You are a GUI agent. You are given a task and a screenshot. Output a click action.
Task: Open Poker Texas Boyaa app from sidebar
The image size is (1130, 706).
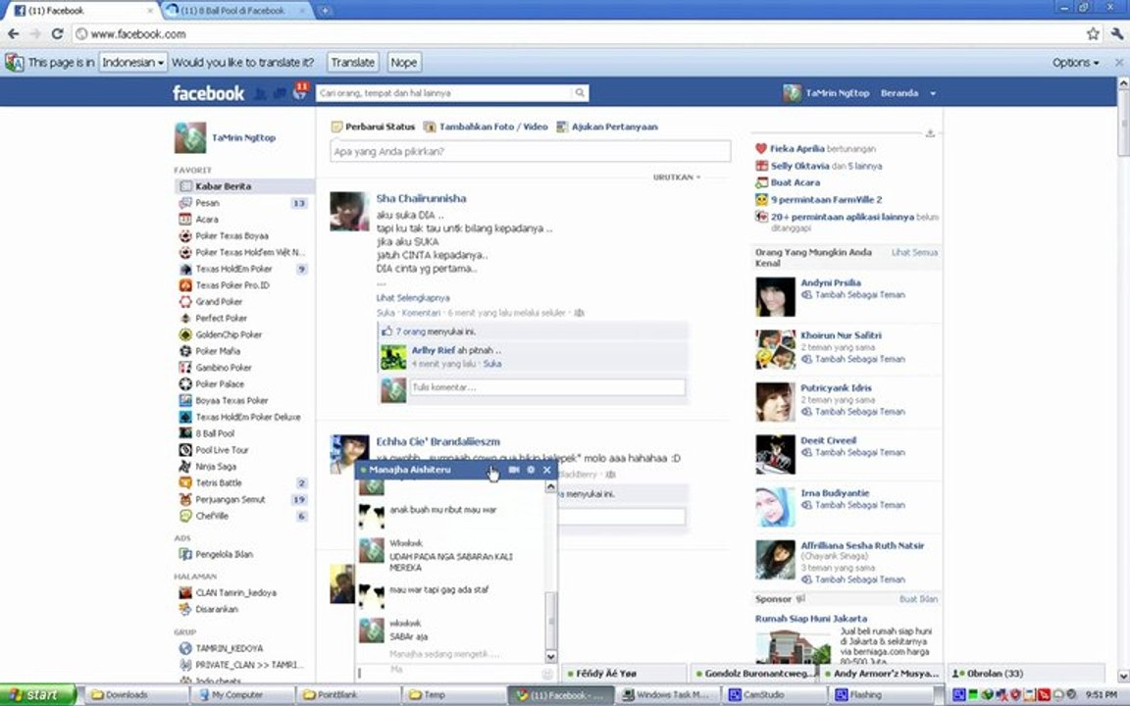coord(231,235)
